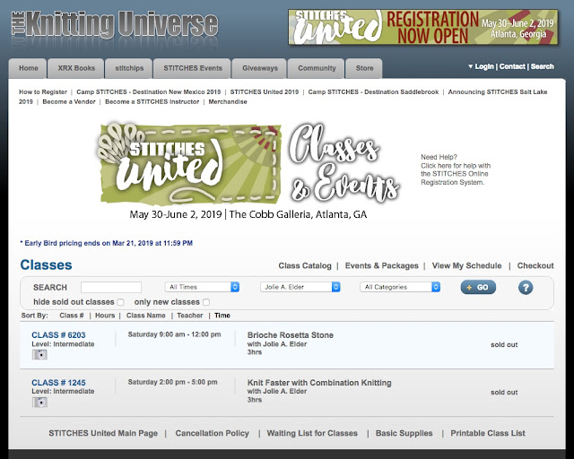This screenshot has width=574, height=459.
Task: Click the camera icon under Class # 1245
Action: click(39, 403)
